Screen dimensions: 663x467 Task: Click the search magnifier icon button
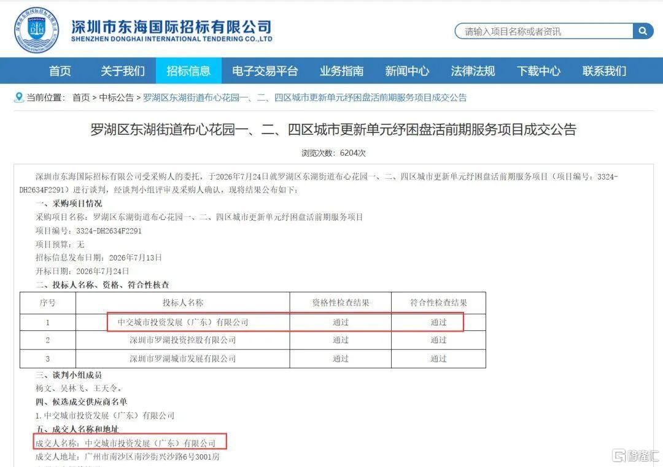pyautogui.click(x=643, y=31)
